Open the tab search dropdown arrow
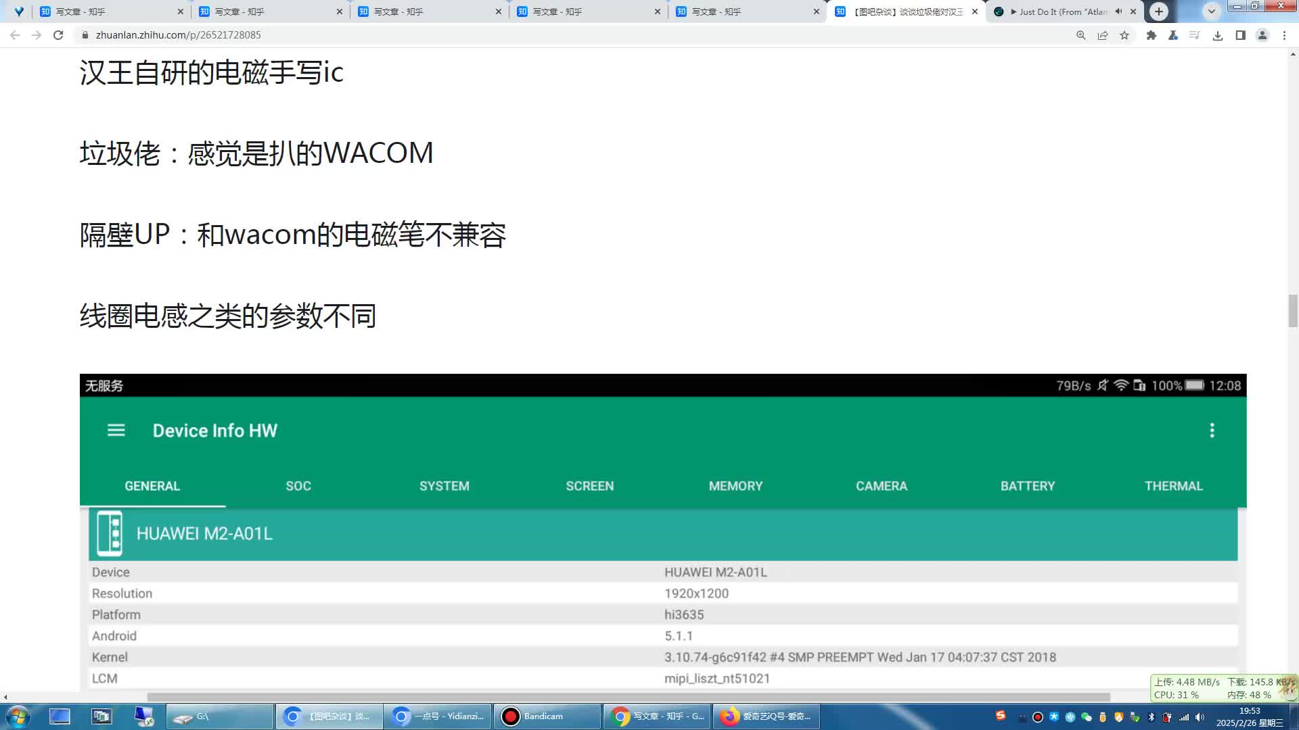The height and width of the screenshot is (730, 1299). coord(1210,11)
